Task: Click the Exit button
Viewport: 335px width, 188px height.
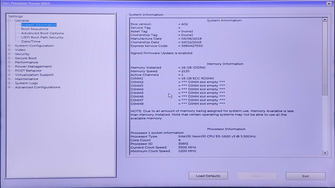Action: point(305,176)
